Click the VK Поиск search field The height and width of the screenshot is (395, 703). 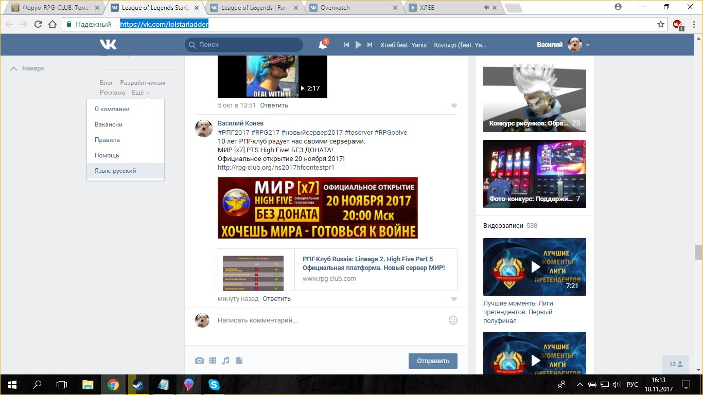tap(244, 45)
